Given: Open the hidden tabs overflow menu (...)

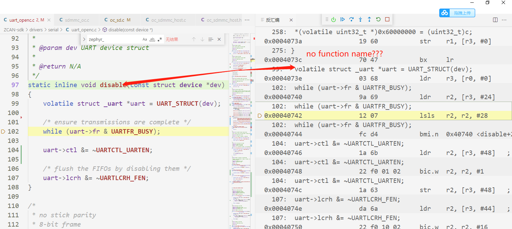Looking at the screenshot, I should pos(247,20).
